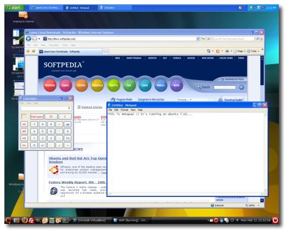Click the orange DRIVERS ball on Softpedia

[x=81, y=85]
